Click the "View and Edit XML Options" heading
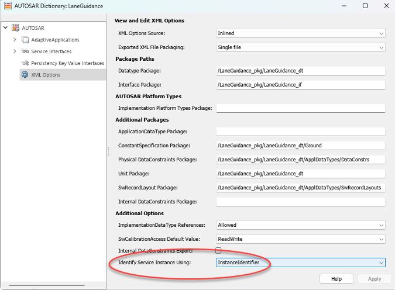The height and width of the screenshot is (290, 395). (149, 20)
